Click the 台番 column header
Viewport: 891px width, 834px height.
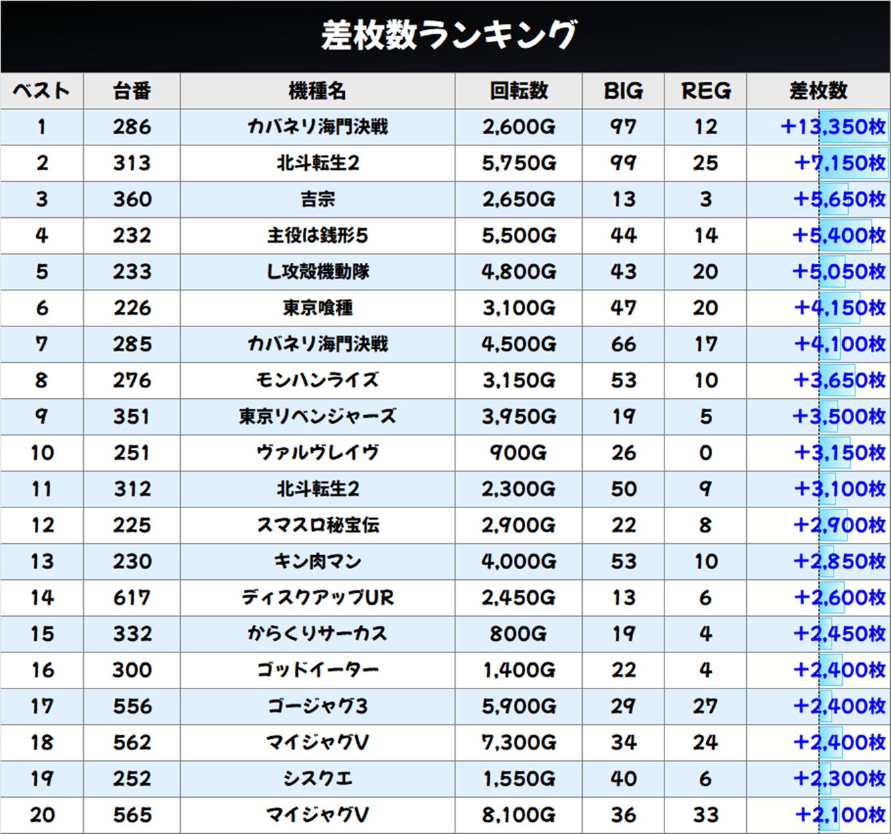pyautogui.click(x=132, y=91)
